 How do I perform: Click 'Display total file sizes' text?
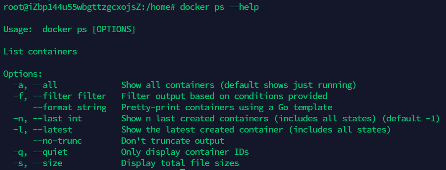180,163
